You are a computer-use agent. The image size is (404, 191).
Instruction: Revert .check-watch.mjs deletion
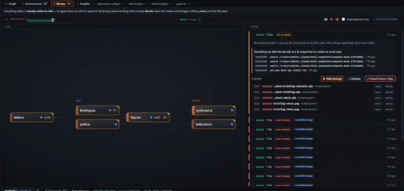pos(377,98)
